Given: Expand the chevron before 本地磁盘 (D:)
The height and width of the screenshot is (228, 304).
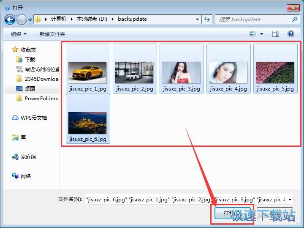Looking at the screenshot, I should click(x=72, y=19).
